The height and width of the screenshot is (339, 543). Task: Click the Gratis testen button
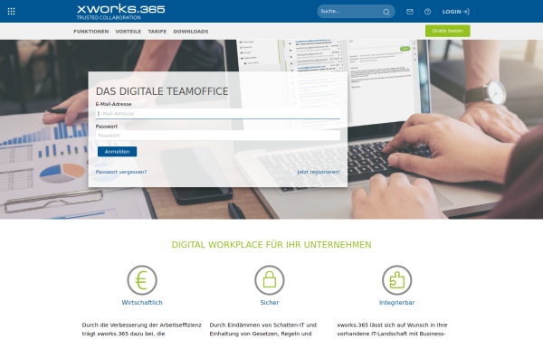[447, 31]
